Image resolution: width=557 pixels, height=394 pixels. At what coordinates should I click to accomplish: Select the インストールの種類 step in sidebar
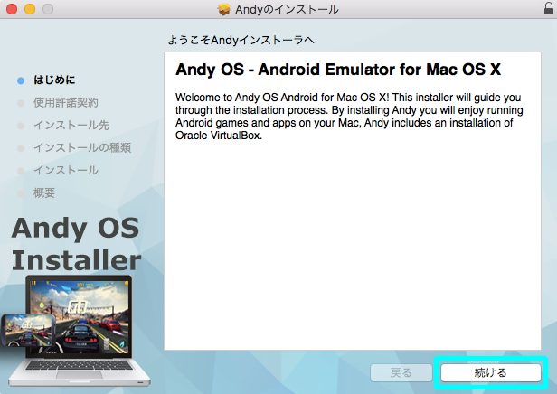(x=82, y=147)
